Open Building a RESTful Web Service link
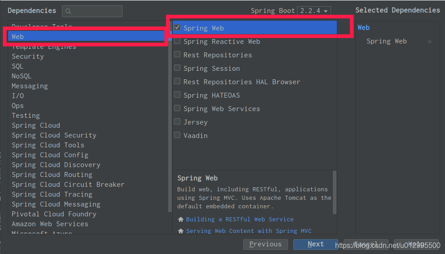This screenshot has width=445, height=254. coord(240,220)
